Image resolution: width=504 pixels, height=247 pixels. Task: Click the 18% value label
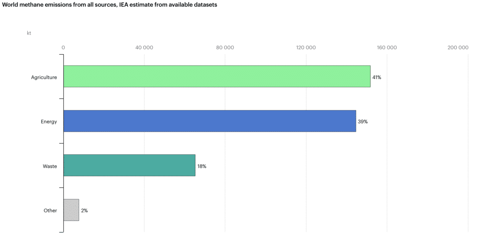(202, 166)
